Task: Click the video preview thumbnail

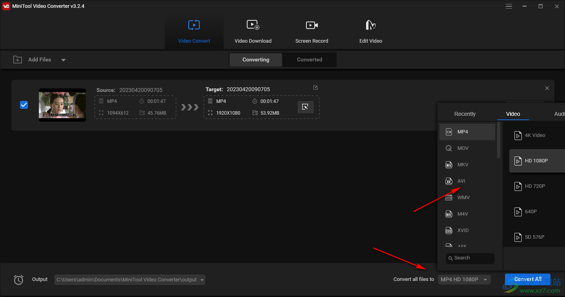Action: coord(62,105)
